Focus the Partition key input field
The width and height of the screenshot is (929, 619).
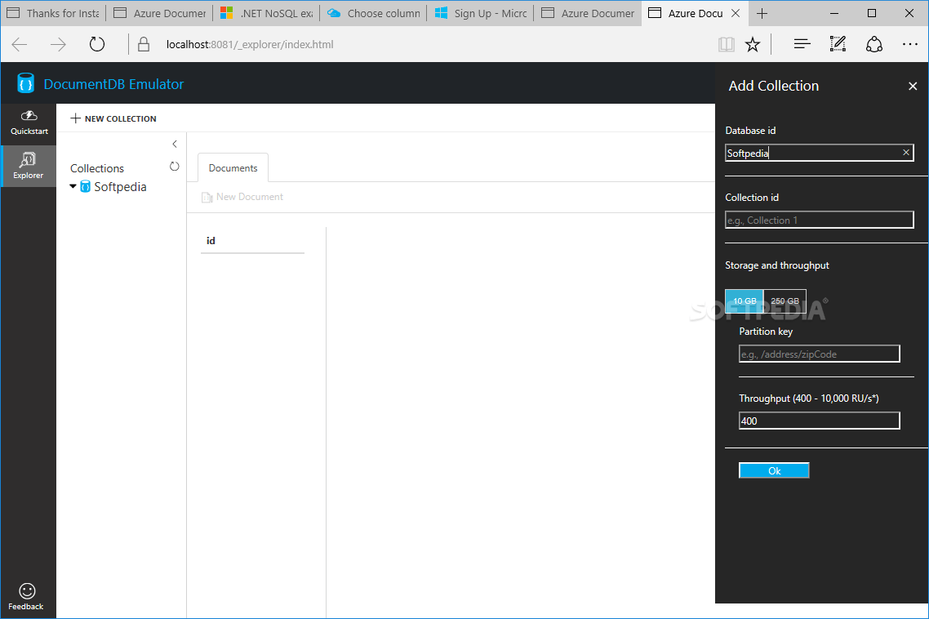click(820, 354)
